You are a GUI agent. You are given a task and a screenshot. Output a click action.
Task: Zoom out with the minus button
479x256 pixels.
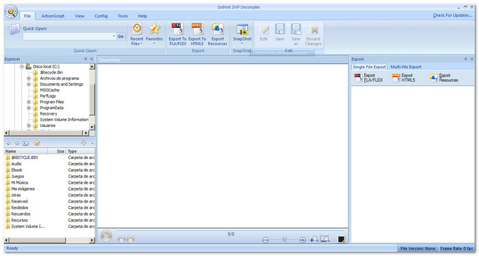click(x=266, y=240)
